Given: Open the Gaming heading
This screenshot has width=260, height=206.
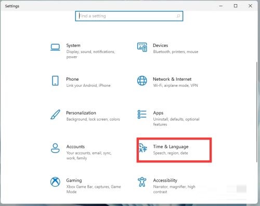Looking at the screenshot, I should click(x=74, y=181).
